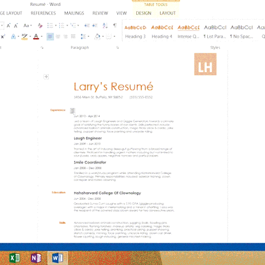Switch to the View tab

pyautogui.click(x=121, y=13)
